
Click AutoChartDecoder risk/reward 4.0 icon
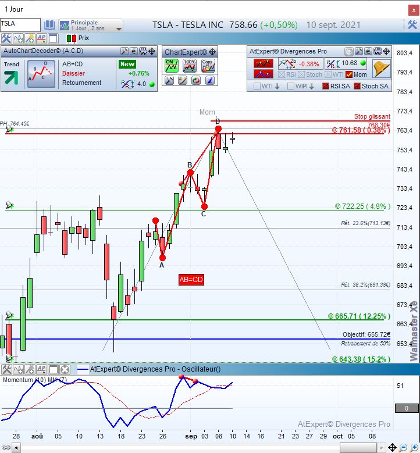point(128,84)
